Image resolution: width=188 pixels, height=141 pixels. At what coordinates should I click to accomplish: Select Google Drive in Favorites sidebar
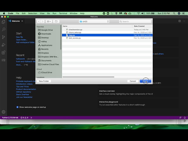[x=45, y=30]
